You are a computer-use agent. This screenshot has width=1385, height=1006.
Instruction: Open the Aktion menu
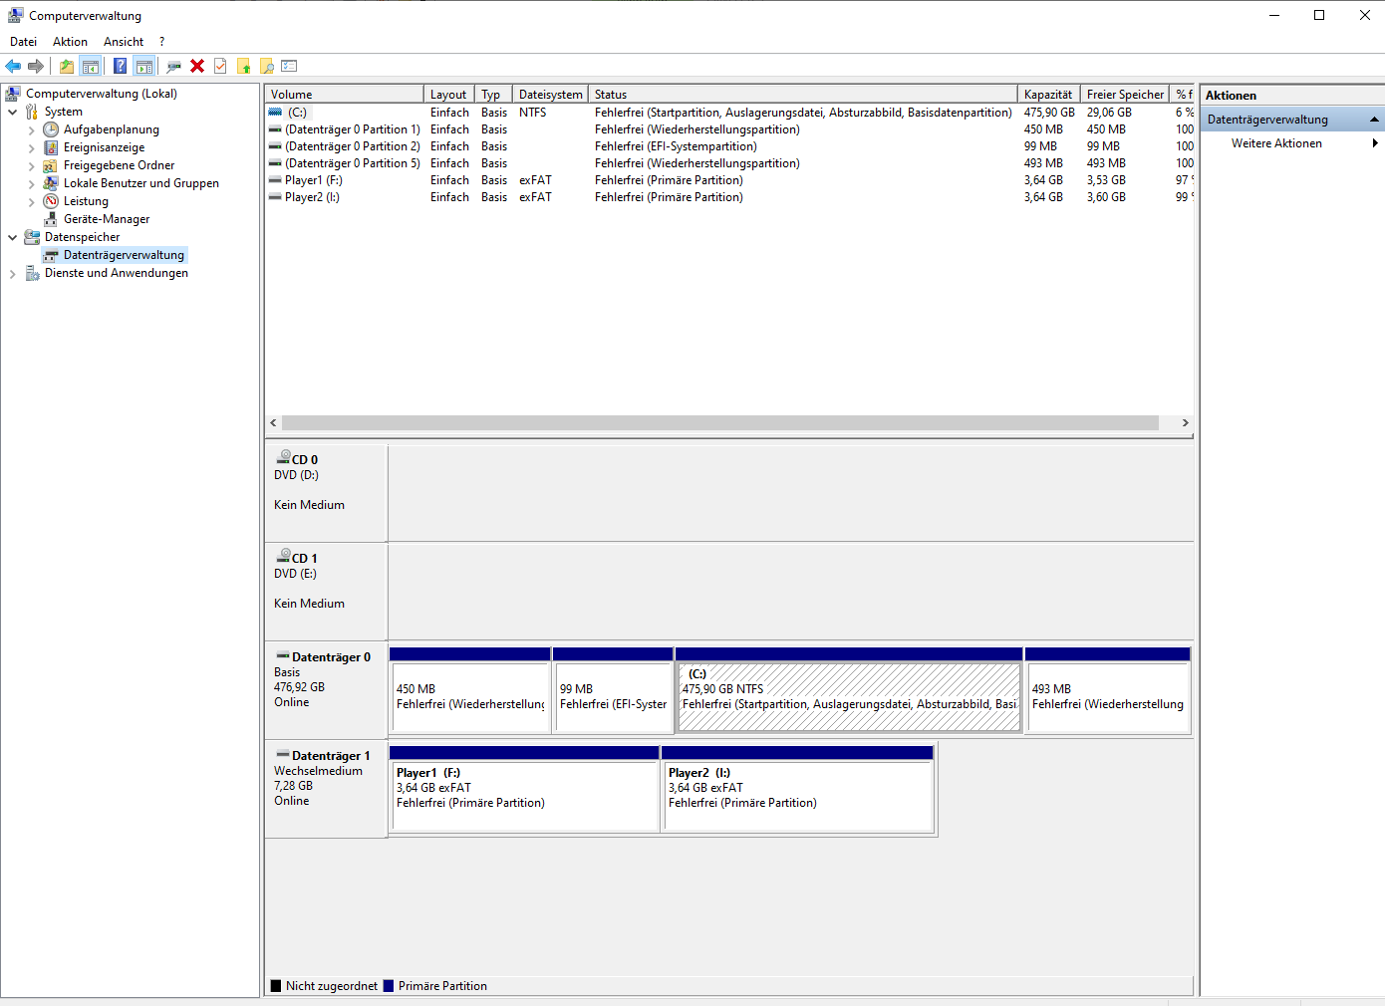[x=70, y=42]
